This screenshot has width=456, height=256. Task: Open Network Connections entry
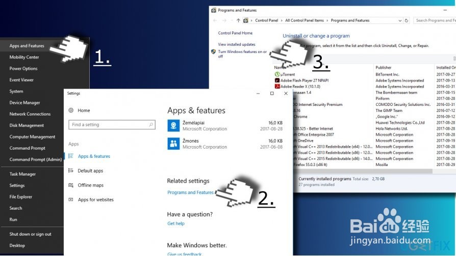point(30,114)
